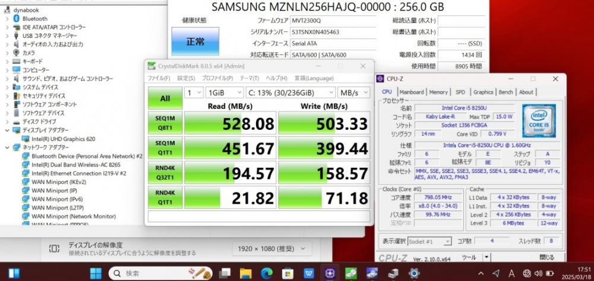Open network tray icon
The image size is (594, 281).
[526, 273]
